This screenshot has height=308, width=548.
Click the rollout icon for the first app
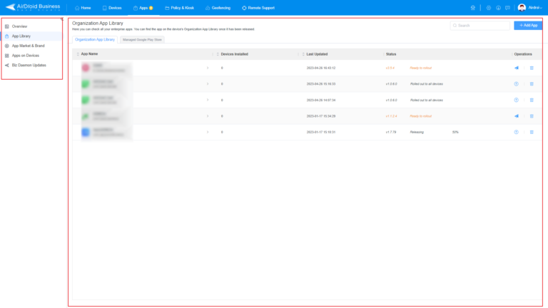516,68
